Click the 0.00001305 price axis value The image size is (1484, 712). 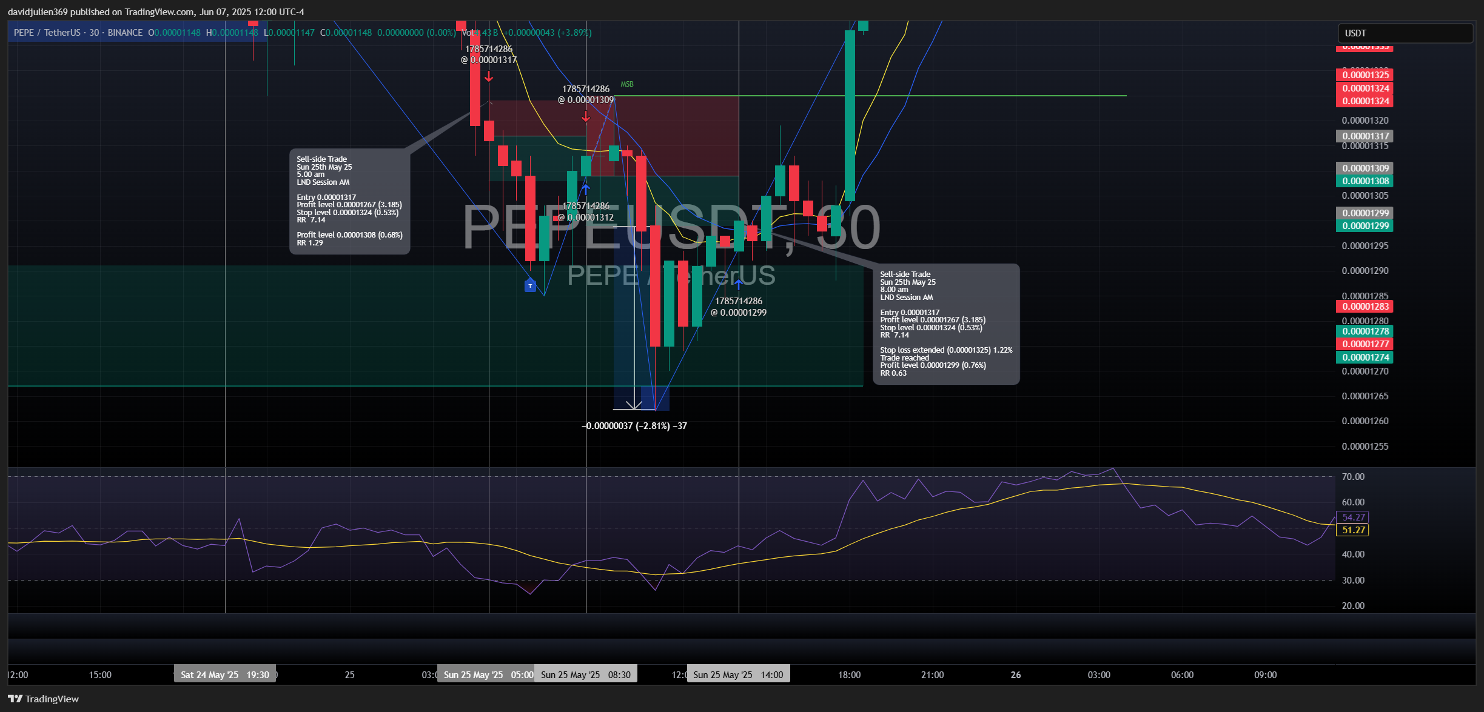(x=1365, y=196)
